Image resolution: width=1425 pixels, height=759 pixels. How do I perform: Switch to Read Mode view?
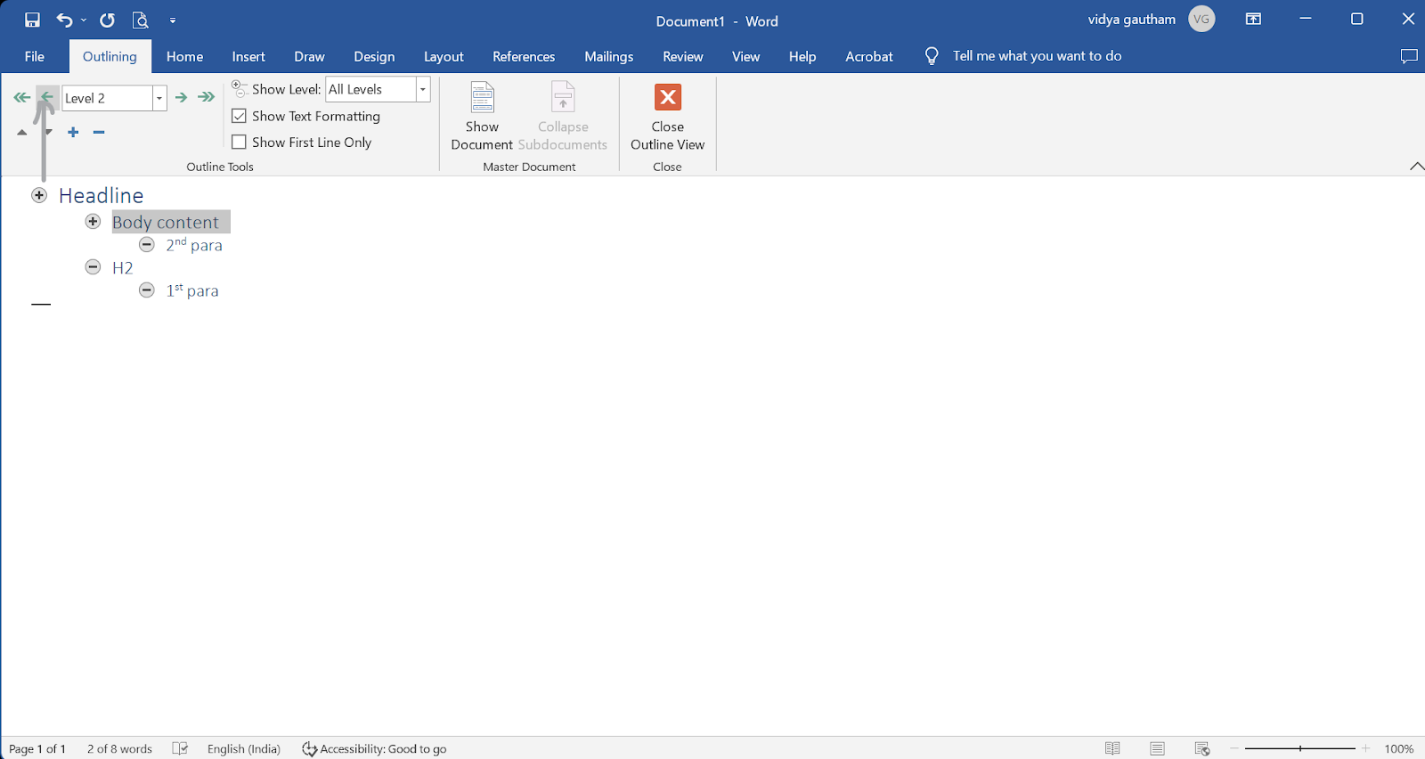click(x=1112, y=748)
